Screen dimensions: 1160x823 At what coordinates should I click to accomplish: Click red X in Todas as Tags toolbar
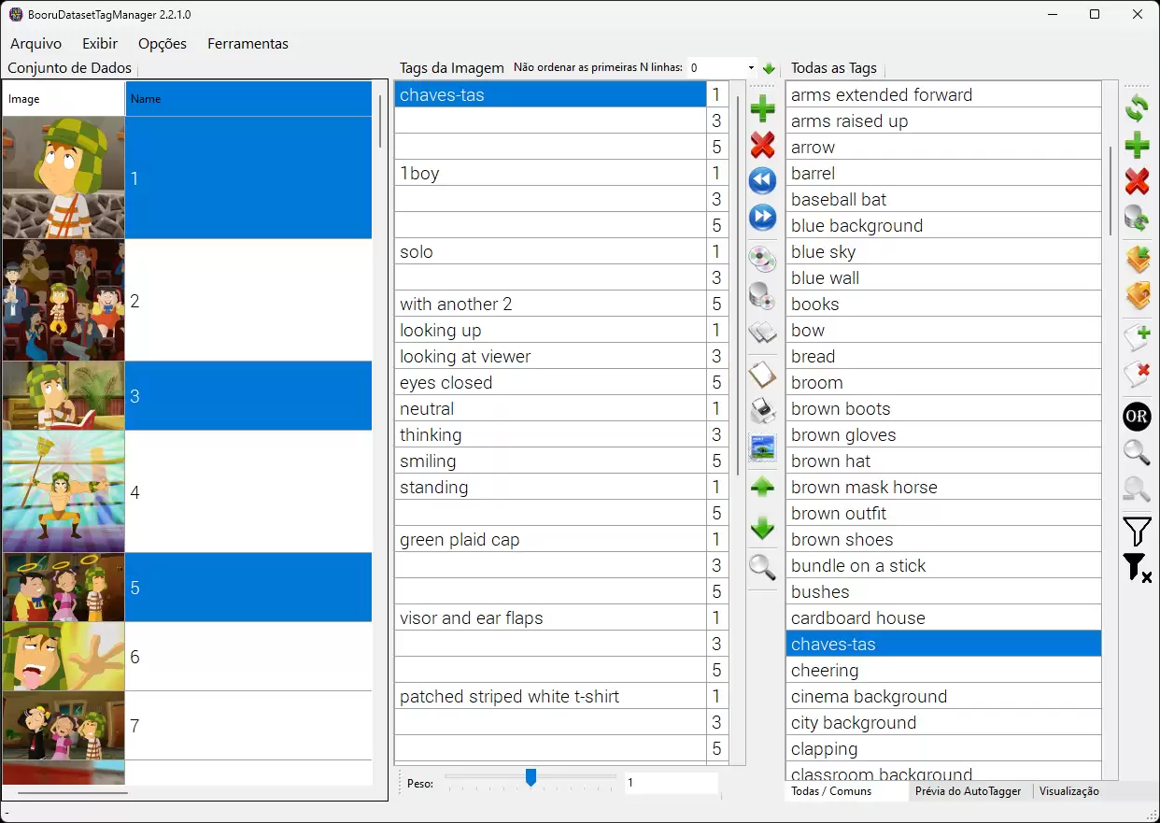point(1137,181)
